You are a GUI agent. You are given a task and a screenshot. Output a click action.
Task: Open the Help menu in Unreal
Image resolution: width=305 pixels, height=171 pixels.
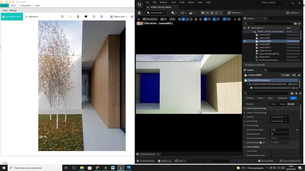pos(208,2)
